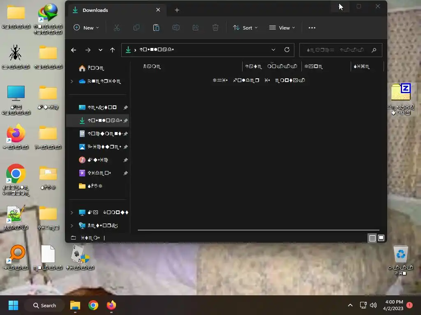Switch to details view layout icon
Screen dimensions: 421x315
pos(372,238)
